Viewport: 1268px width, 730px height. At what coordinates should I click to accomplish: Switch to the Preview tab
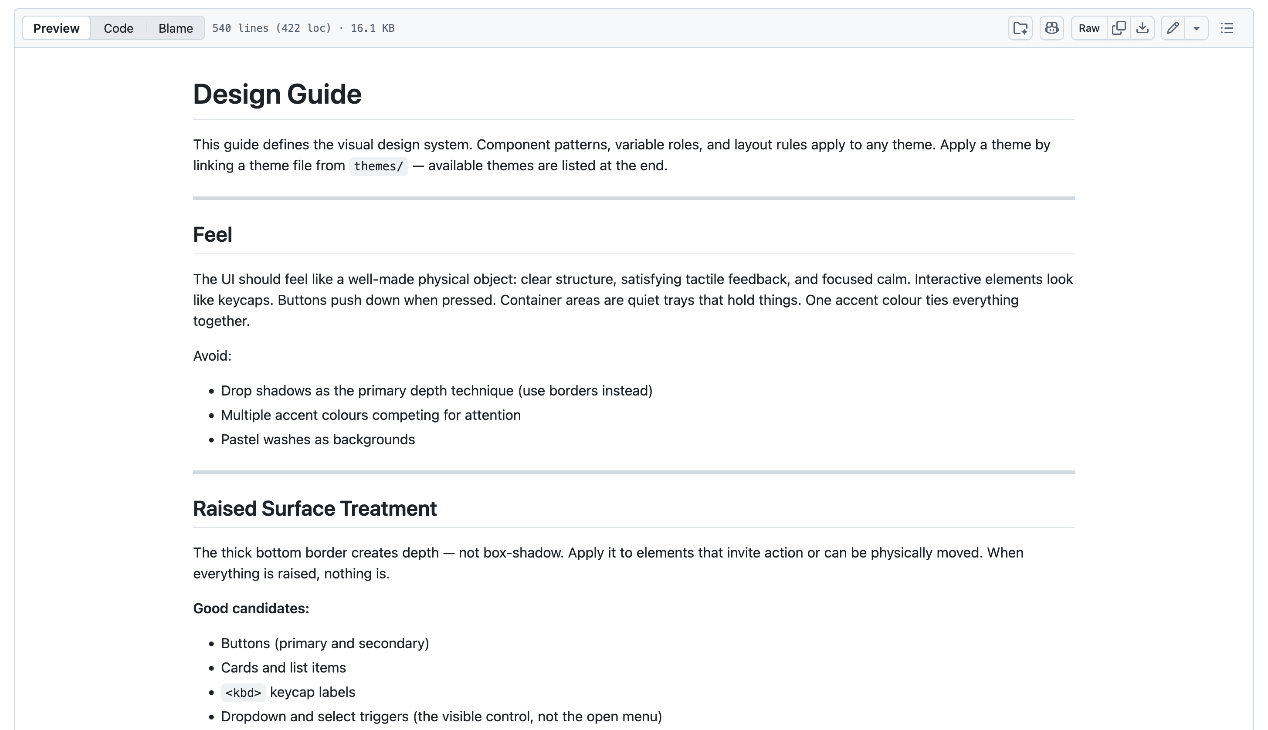point(56,28)
